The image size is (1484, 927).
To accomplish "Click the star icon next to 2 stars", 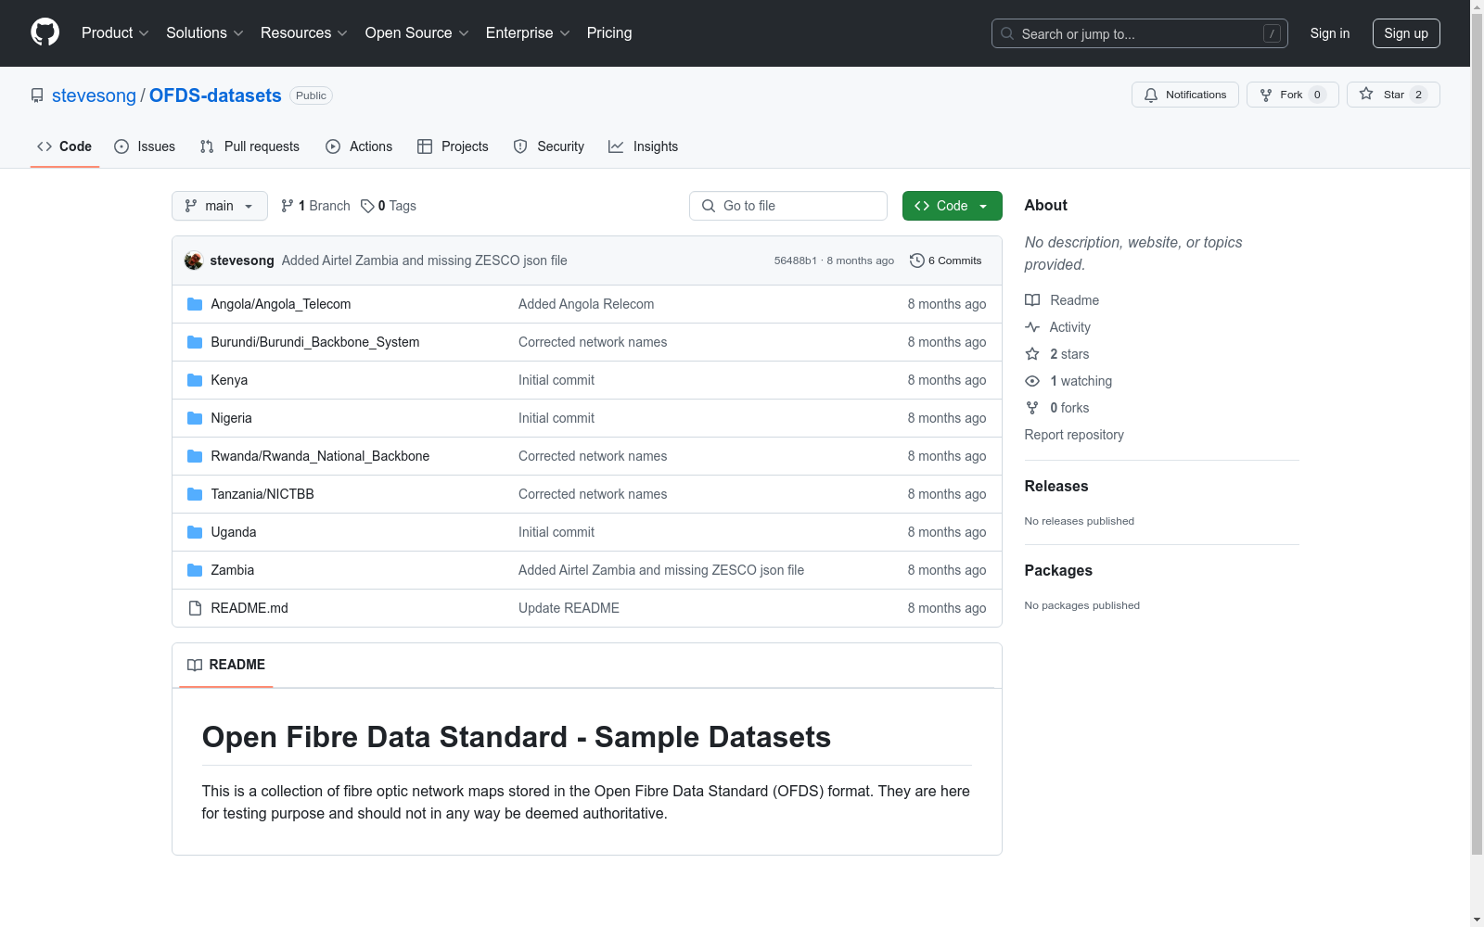I will [1032, 354].
